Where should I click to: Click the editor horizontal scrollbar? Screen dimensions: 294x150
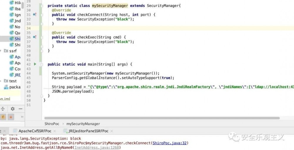pyautogui.click(x=162, y=118)
